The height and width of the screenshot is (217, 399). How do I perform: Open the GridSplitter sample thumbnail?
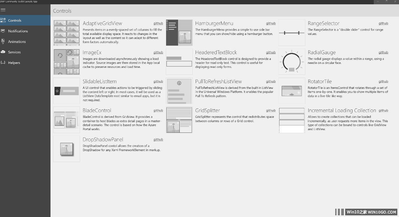pos(179,120)
